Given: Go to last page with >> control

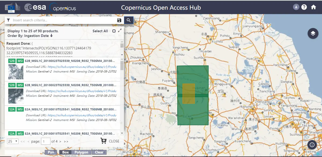Looking at the screenshot, I should pos(66,141).
